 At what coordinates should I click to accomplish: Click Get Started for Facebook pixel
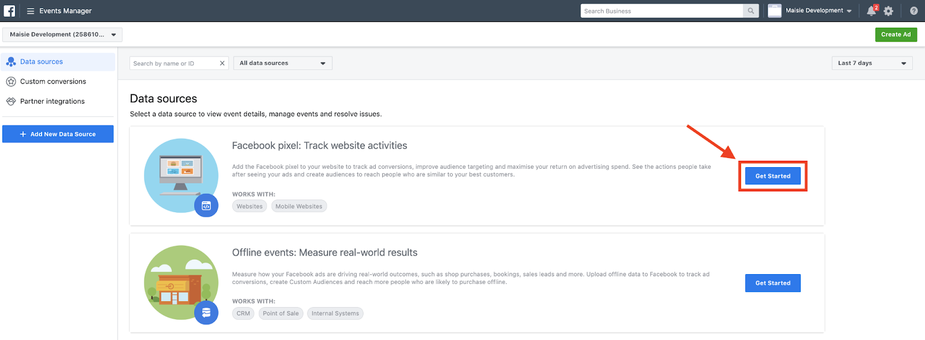(772, 176)
